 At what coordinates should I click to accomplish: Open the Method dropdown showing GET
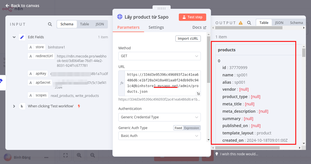coord(159,56)
